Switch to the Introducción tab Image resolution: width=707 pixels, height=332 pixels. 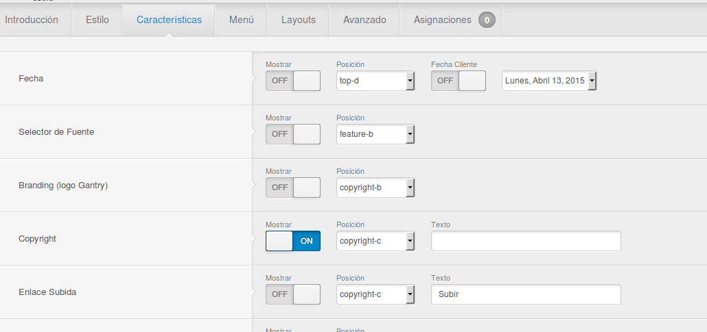[x=32, y=20]
